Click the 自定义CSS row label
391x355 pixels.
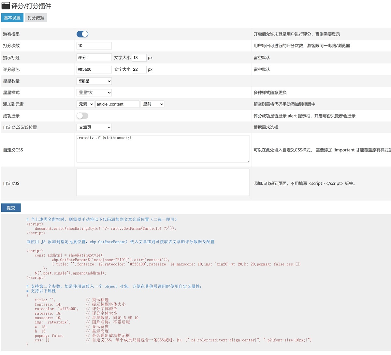pos(13,150)
